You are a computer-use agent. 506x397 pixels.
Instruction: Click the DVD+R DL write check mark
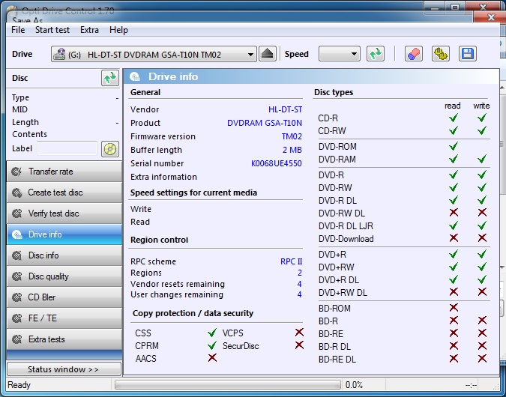point(482,279)
